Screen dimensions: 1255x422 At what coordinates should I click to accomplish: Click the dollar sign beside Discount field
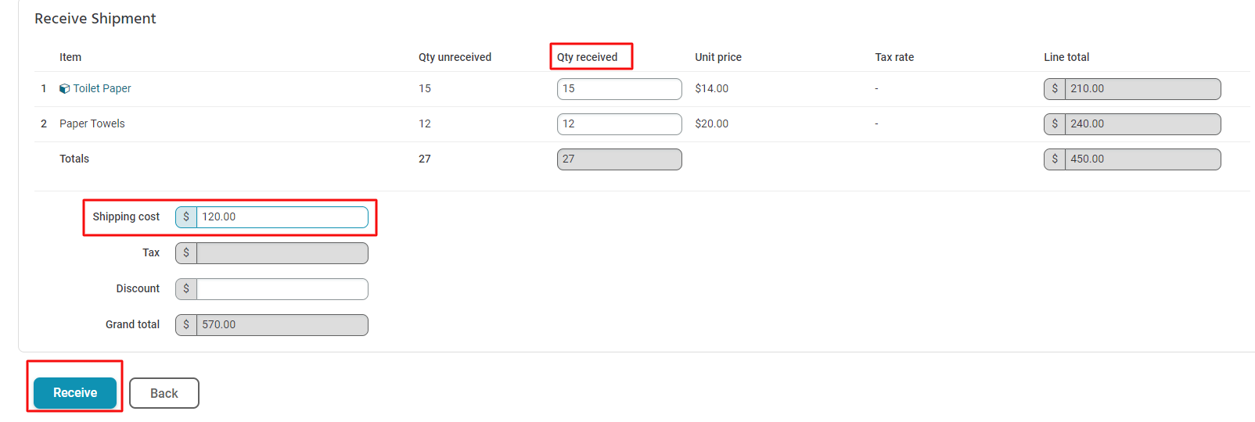(x=186, y=289)
